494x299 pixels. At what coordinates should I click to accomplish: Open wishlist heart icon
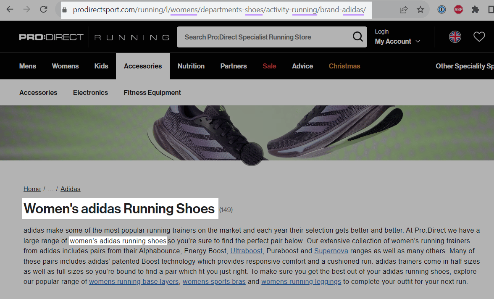point(479,37)
